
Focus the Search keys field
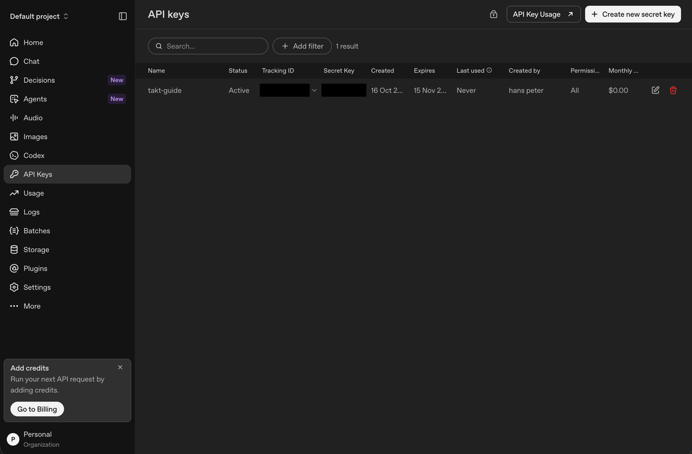point(208,46)
